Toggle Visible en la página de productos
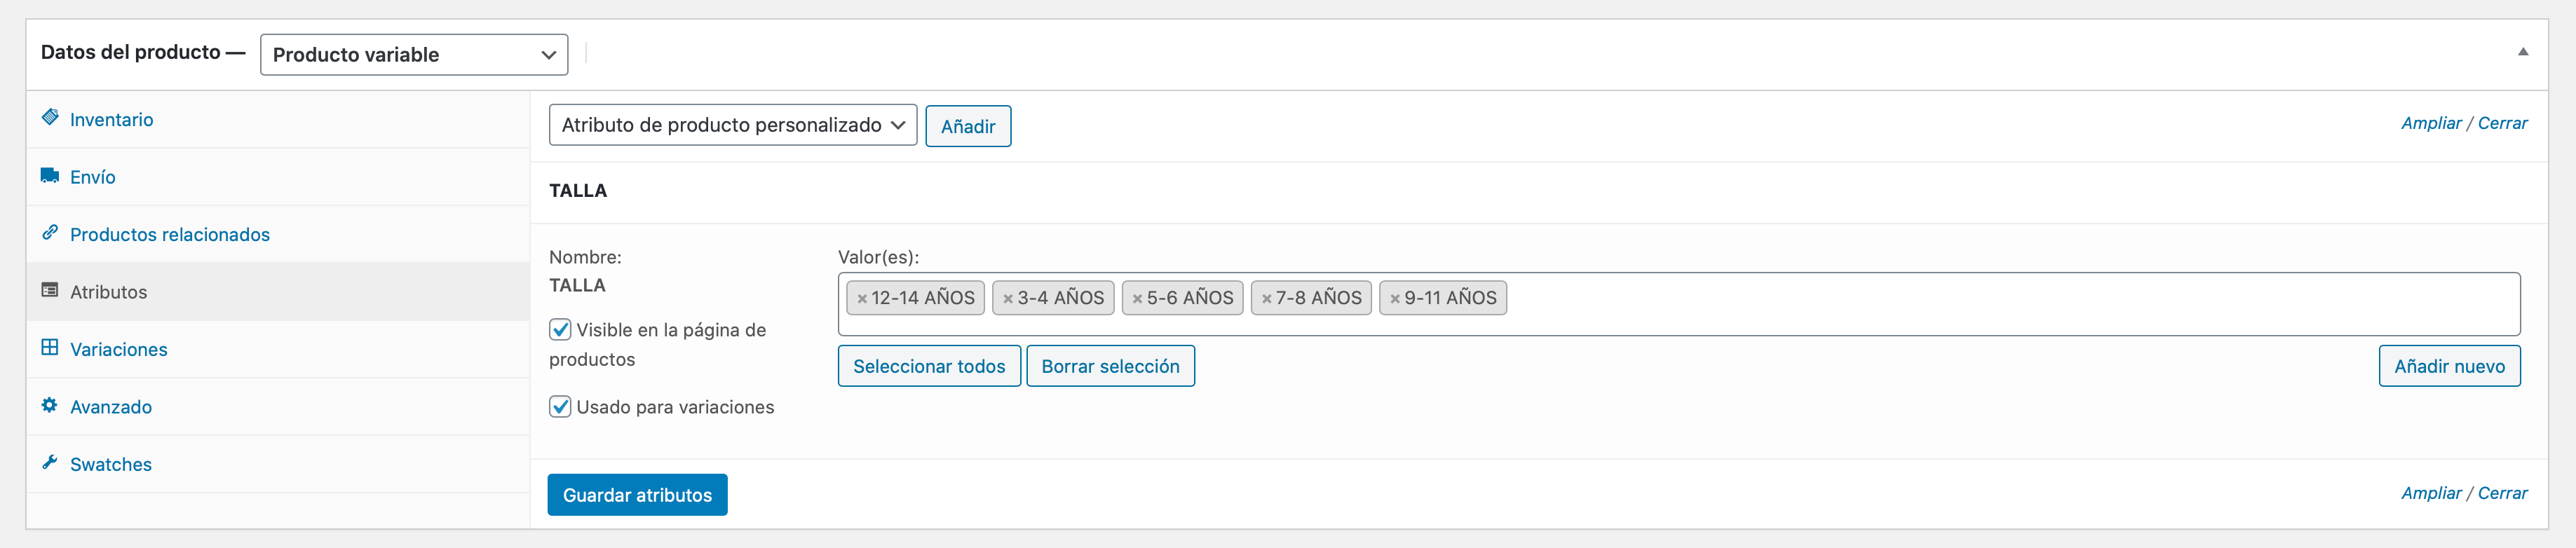This screenshot has width=2576, height=548. click(x=560, y=330)
